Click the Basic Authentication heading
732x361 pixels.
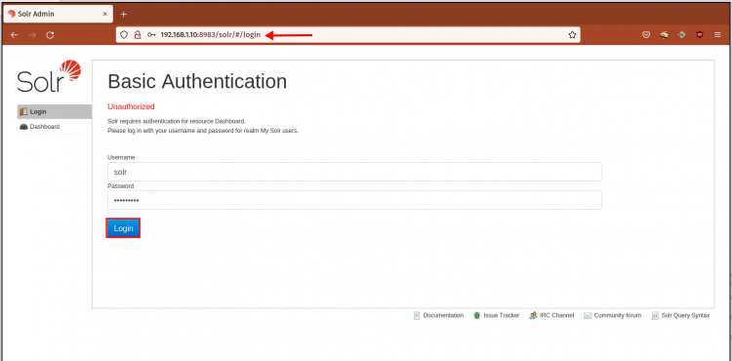click(197, 81)
